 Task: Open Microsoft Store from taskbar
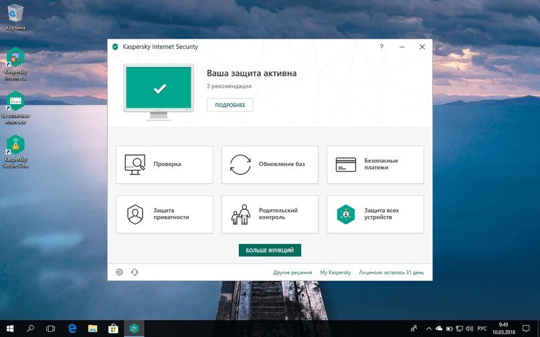[x=113, y=329]
